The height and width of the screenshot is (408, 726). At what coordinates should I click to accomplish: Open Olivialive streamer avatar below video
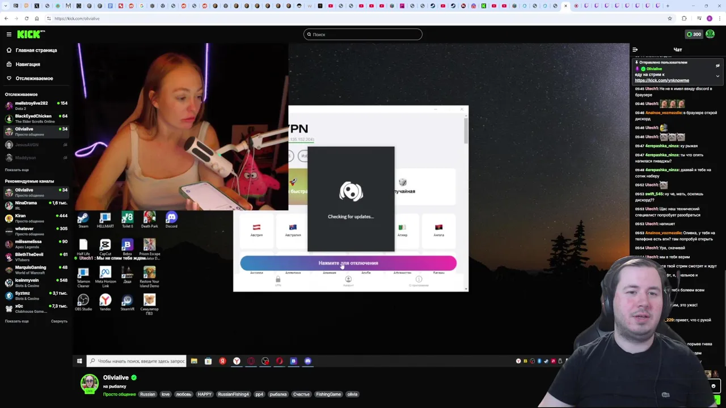89,384
